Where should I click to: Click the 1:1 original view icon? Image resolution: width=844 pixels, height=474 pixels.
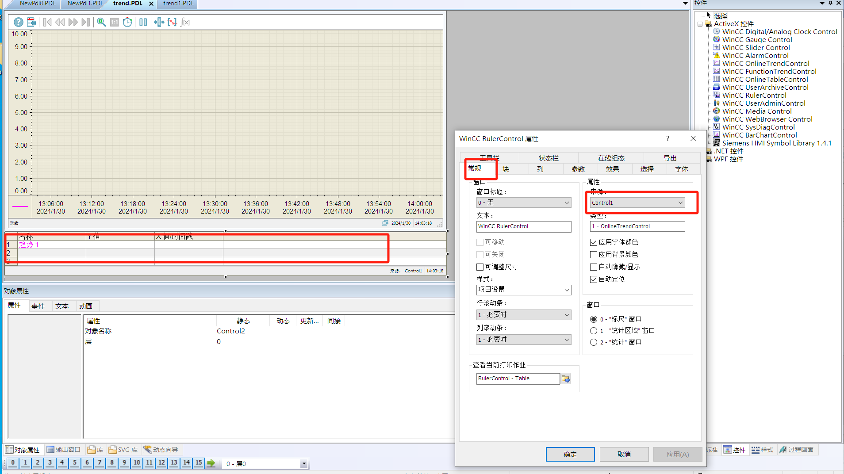tap(114, 22)
